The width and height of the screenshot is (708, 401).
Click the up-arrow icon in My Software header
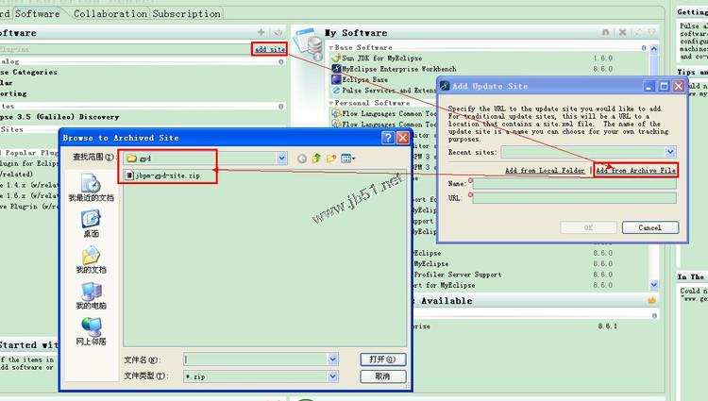639,32
